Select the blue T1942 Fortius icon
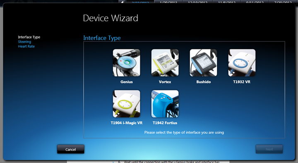298x163 pixels. [x=165, y=104]
